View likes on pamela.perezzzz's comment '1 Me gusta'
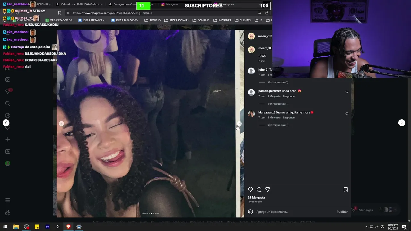Image resolution: width=411 pixels, height=231 pixels. click(274, 96)
